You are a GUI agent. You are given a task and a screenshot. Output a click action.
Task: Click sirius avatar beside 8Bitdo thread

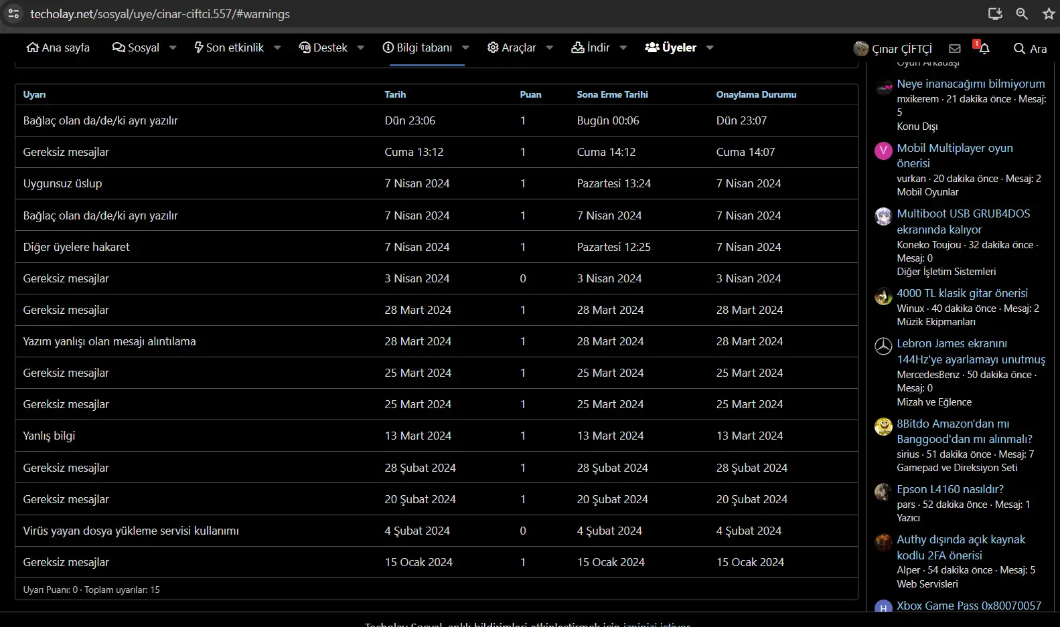(x=883, y=426)
